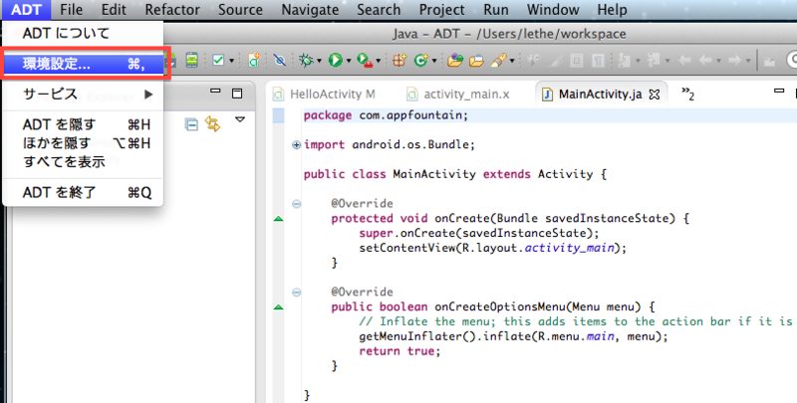Toggle Block Selection mode icon

point(577,61)
